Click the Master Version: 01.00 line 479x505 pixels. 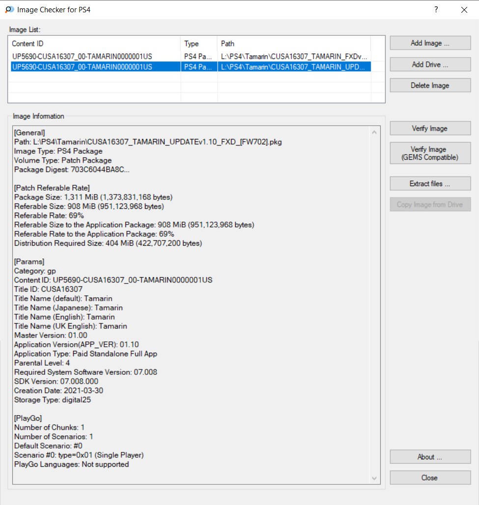(x=51, y=335)
